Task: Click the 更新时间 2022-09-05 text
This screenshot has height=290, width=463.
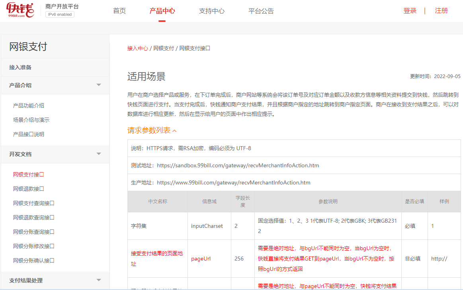Action: pos(435,76)
